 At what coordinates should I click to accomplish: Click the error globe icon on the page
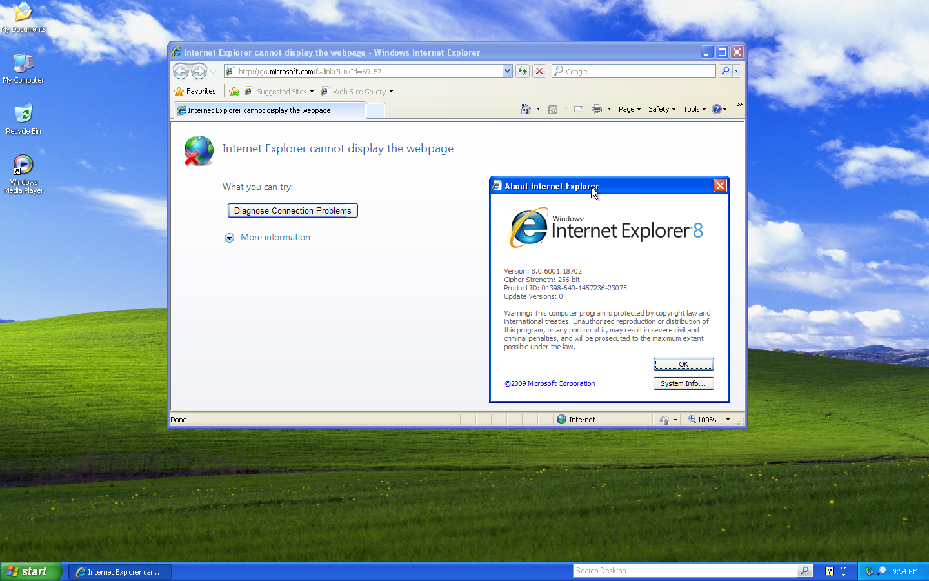[198, 150]
